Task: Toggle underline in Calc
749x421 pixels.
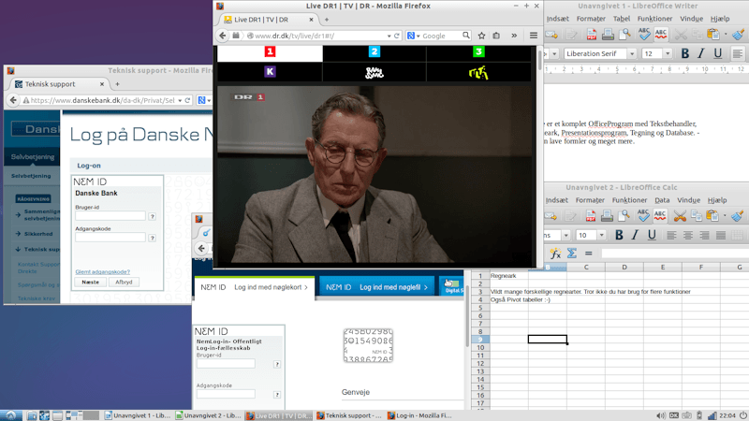Action: 652,235
